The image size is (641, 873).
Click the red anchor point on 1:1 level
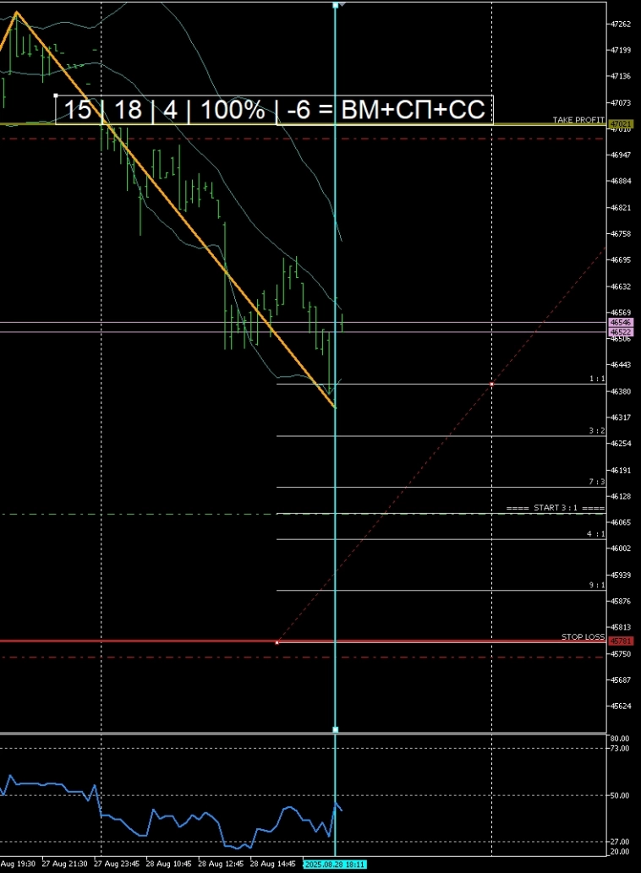click(492, 385)
